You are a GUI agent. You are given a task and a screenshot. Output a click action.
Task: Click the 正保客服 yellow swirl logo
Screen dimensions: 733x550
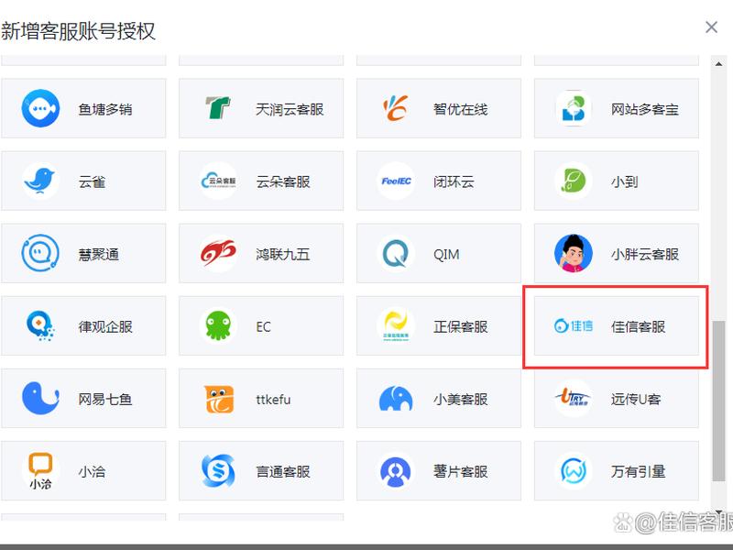click(x=396, y=326)
